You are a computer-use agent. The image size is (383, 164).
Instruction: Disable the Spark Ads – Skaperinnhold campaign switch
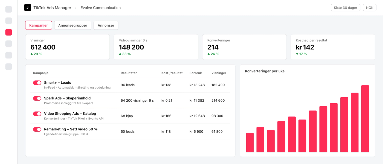pos(37,98)
